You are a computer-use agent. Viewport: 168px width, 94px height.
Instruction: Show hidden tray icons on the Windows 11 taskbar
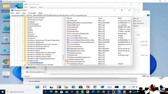(129, 87)
